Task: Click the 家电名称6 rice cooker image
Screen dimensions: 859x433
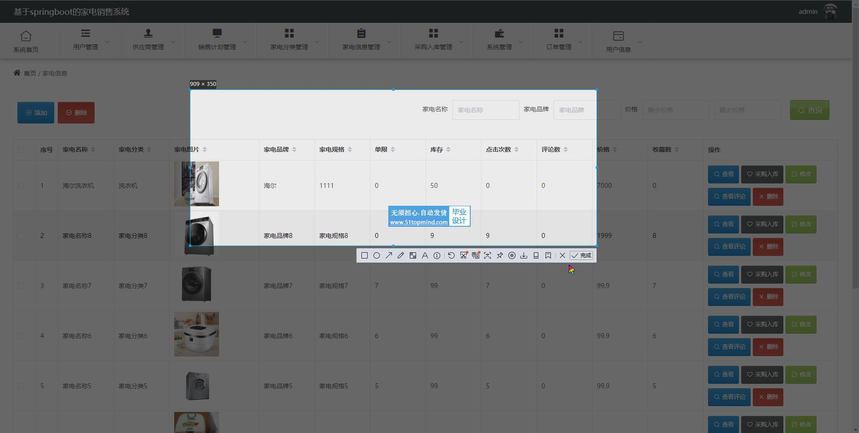Action: pyautogui.click(x=197, y=334)
